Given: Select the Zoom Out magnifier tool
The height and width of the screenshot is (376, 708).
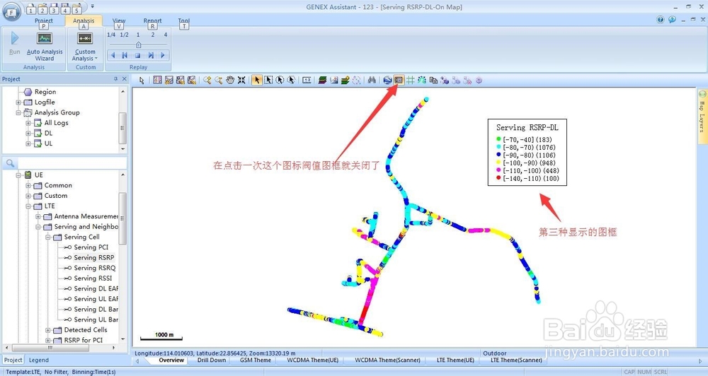Looking at the screenshot, I should pyautogui.click(x=219, y=81).
